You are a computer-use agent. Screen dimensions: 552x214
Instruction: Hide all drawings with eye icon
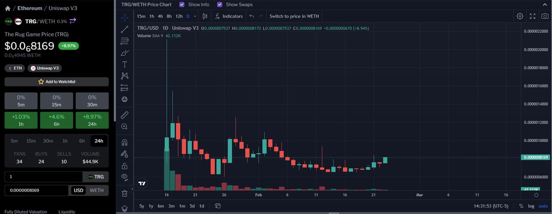tap(125, 177)
